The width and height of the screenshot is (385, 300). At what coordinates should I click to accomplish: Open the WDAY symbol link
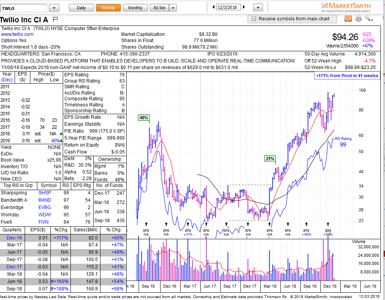[45, 215]
